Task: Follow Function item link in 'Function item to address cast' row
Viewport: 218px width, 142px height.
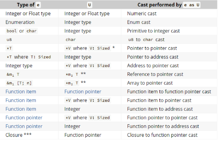Action: coord(21,109)
